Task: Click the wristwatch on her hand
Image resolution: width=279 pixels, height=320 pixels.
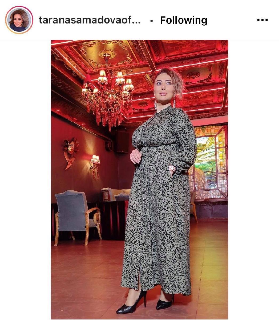Action: 172,169
